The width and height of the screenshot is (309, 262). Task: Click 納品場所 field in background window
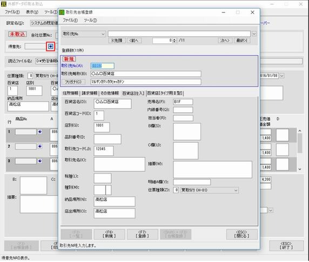[x=28, y=106]
